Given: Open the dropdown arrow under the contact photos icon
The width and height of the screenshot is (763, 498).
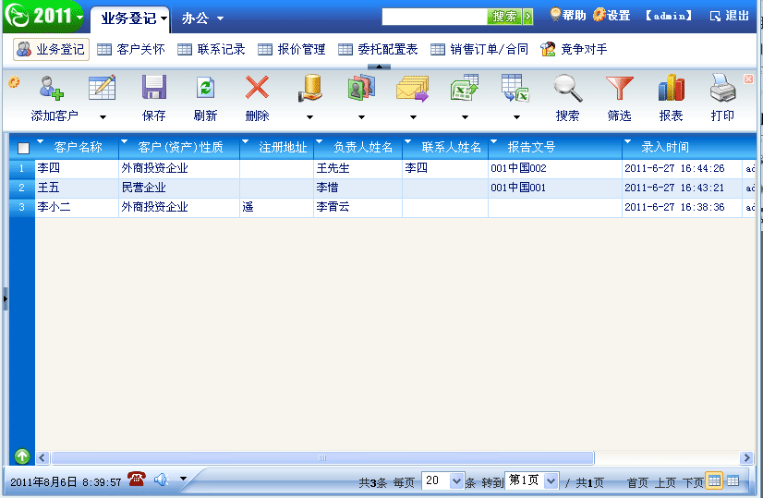Looking at the screenshot, I should point(361,116).
